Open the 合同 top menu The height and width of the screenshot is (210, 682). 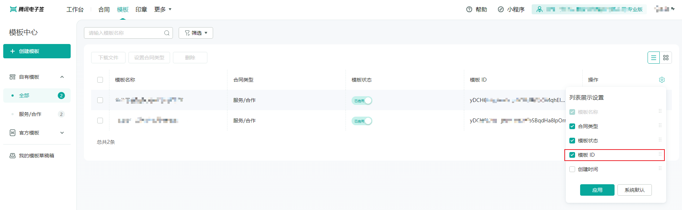(x=104, y=9)
